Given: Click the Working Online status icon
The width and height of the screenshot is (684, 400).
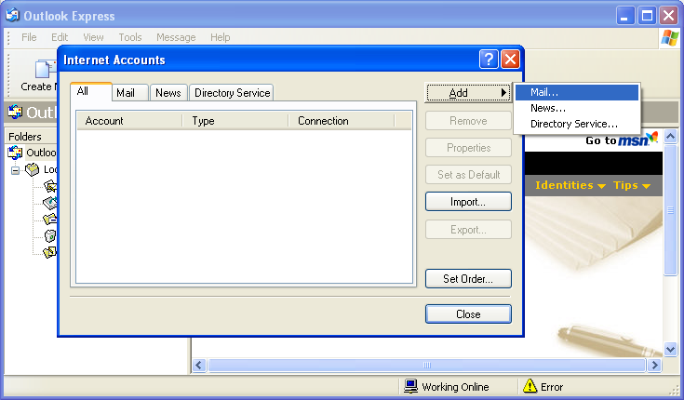Looking at the screenshot, I should coord(410,386).
